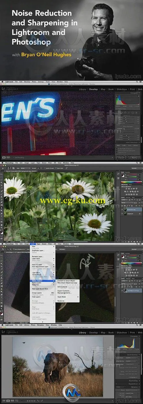Open Filter menu in flowers Photoshop window
Screen dimensions: 143x404
click(x=50, y=163)
